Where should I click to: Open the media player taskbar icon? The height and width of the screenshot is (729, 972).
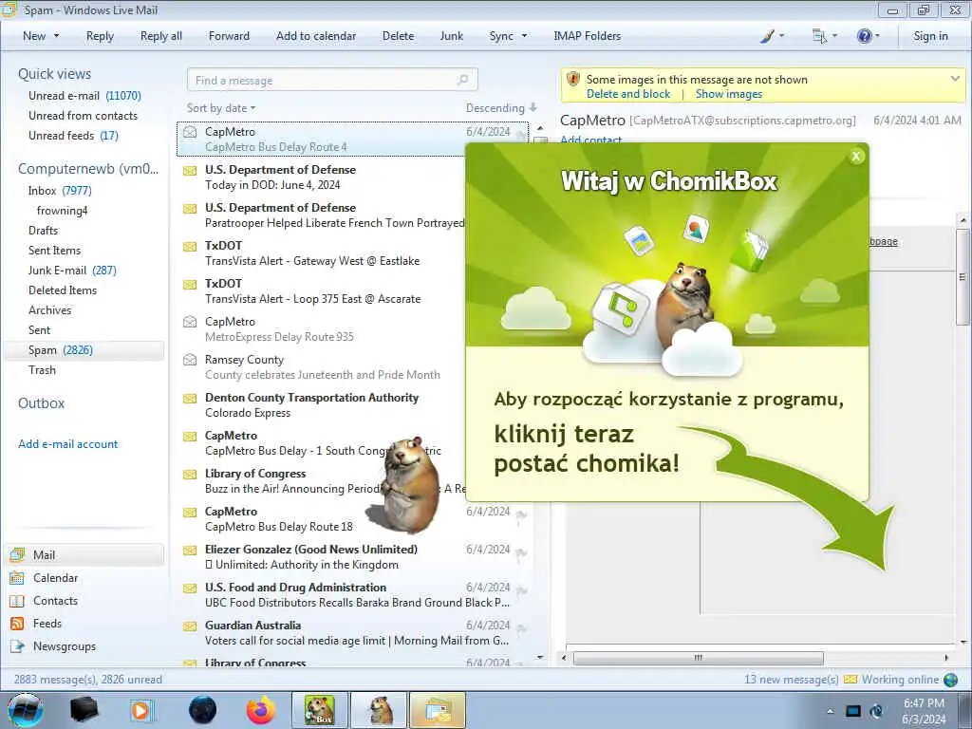[x=142, y=710]
